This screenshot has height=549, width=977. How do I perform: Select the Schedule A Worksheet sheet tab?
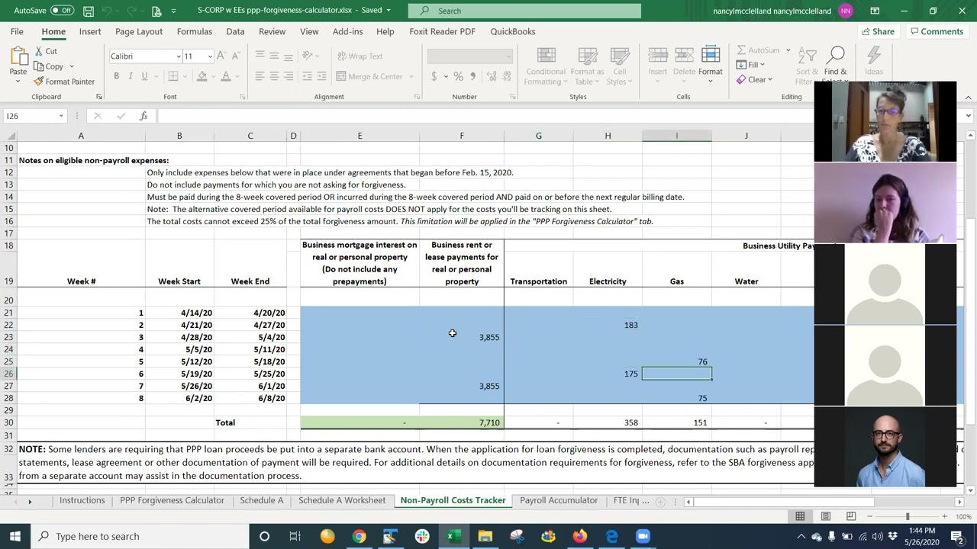[342, 500]
